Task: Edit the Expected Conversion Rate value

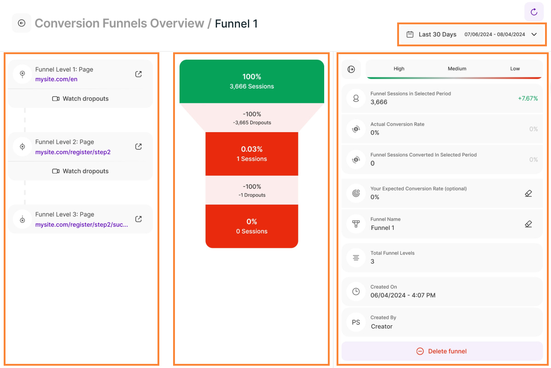Action: (528, 194)
